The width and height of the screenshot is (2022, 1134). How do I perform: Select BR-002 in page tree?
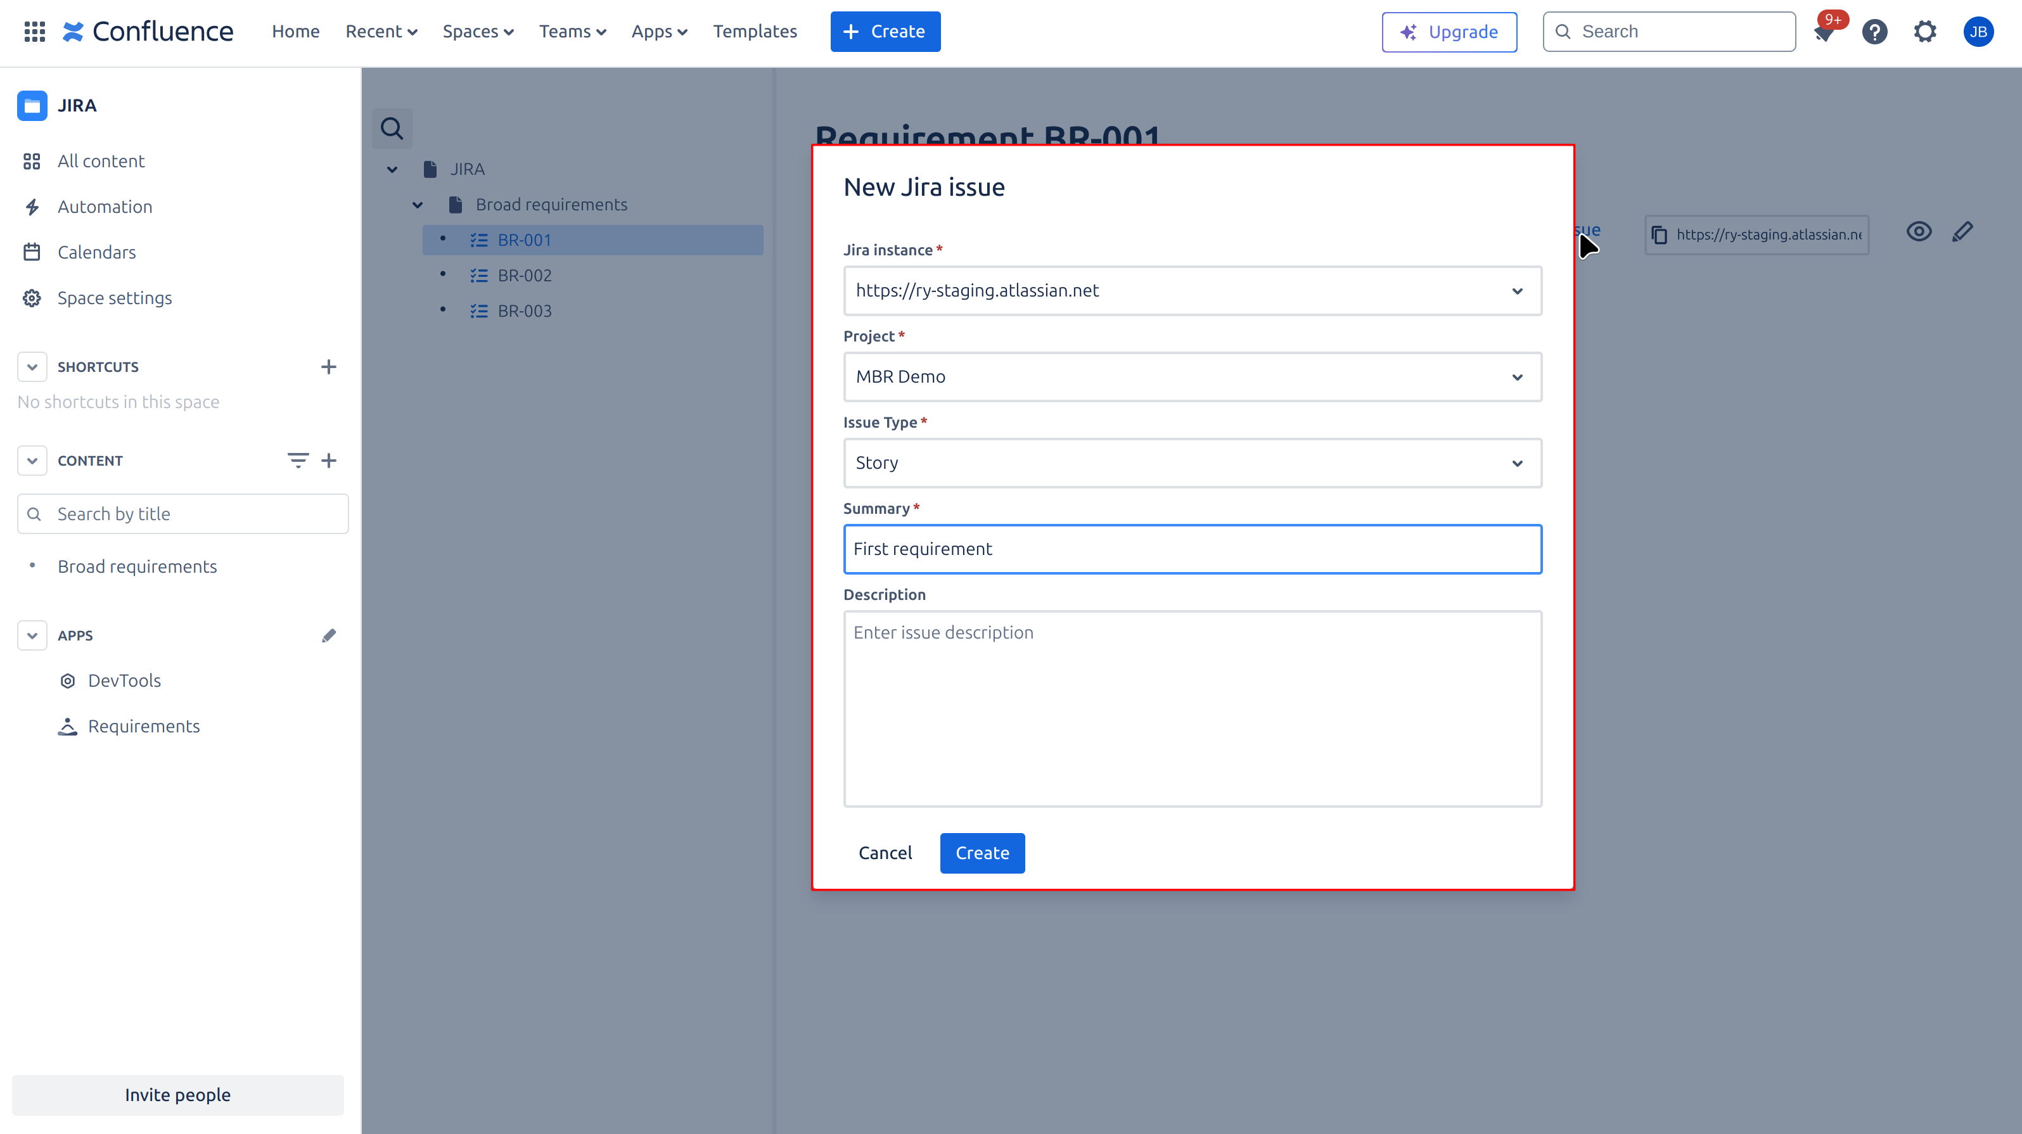coord(524,276)
